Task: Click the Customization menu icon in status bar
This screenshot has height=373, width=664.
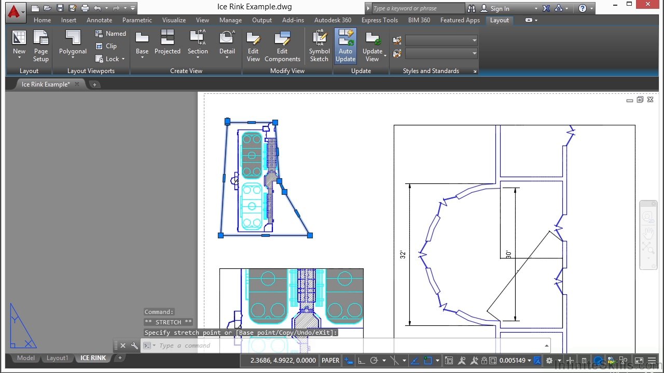Action: click(x=653, y=361)
